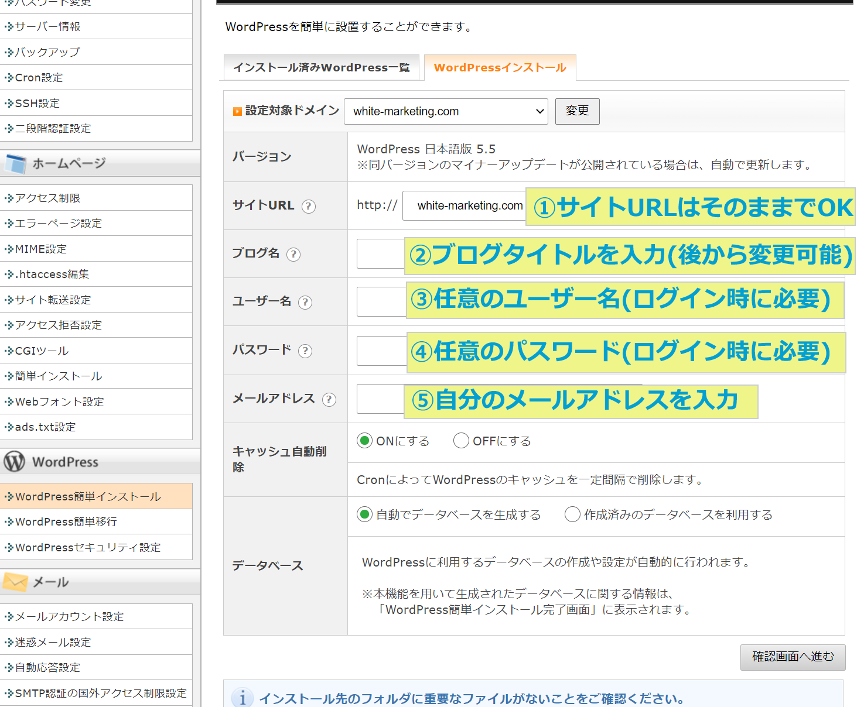
Task: Open the 設定対象ドメイン dropdown
Action: coord(446,111)
